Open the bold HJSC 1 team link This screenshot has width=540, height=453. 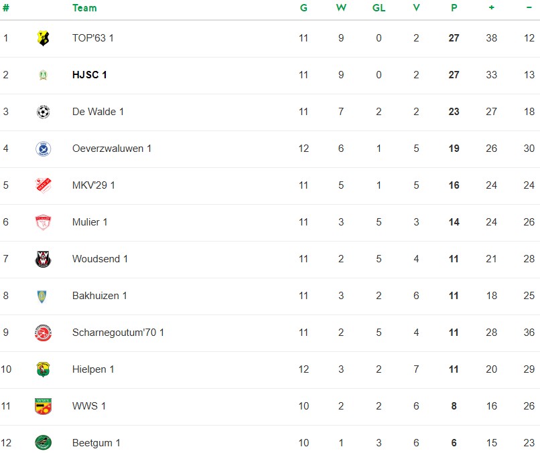90,75
